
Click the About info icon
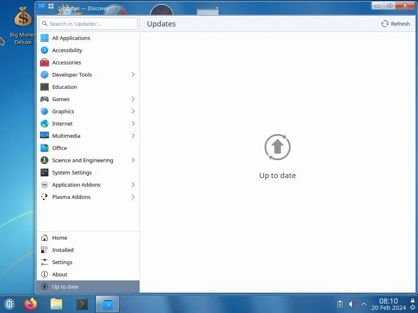[x=44, y=274]
